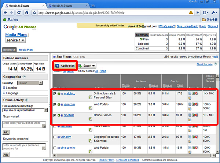The image size is (220, 163).
Task: Open the page menu icon
Action: pyautogui.click(x=206, y=12)
